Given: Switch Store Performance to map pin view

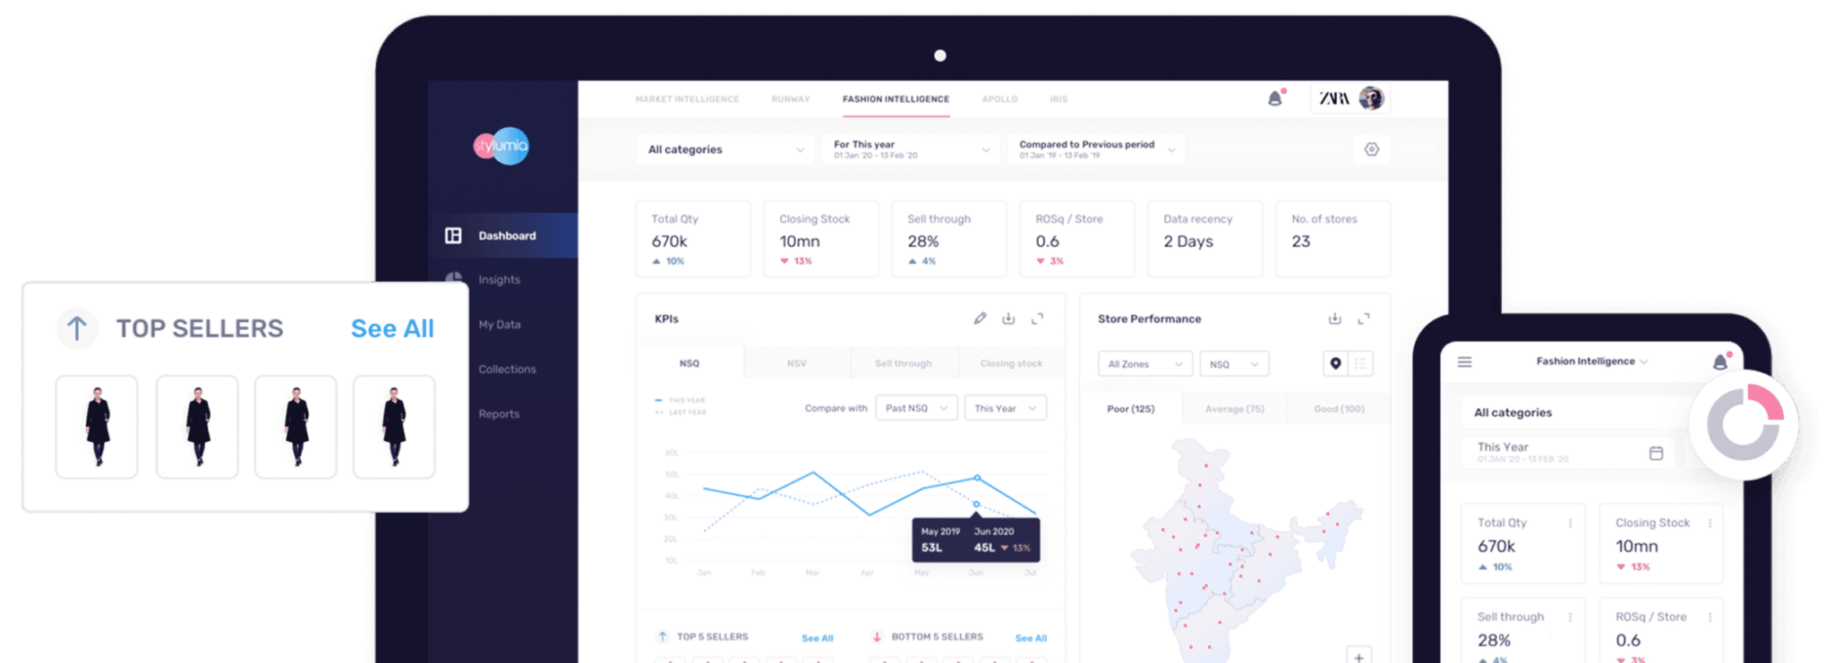Looking at the screenshot, I should pos(1335,363).
